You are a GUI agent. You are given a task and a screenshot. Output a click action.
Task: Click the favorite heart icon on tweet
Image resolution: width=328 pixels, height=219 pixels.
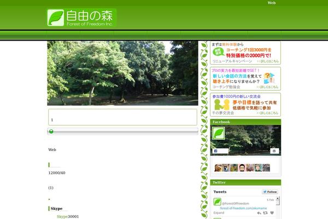tap(272, 213)
